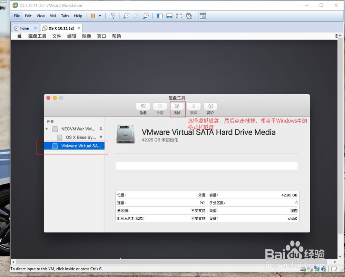
Task: Click the 42.95 GB 未初始化 subtitle
Action: (x=160, y=140)
